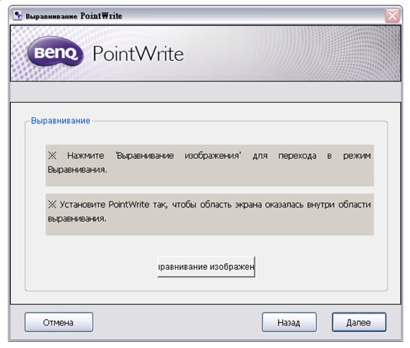The width and height of the screenshot is (410, 348).
Task: Click the word PointWrite in second instruction
Action: (129, 204)
